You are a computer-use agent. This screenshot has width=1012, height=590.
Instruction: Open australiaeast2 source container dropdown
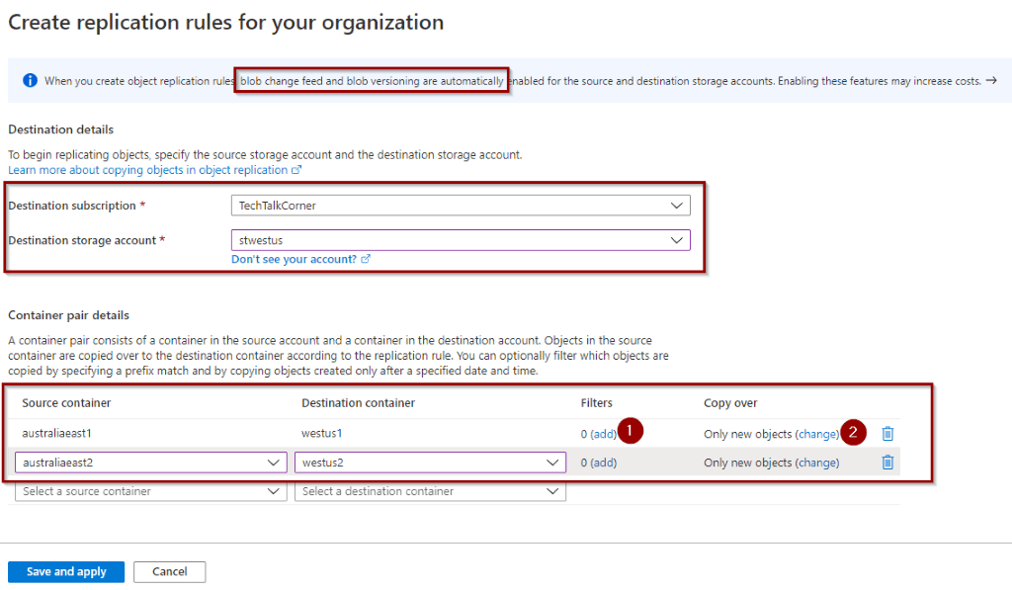point(151,463)
